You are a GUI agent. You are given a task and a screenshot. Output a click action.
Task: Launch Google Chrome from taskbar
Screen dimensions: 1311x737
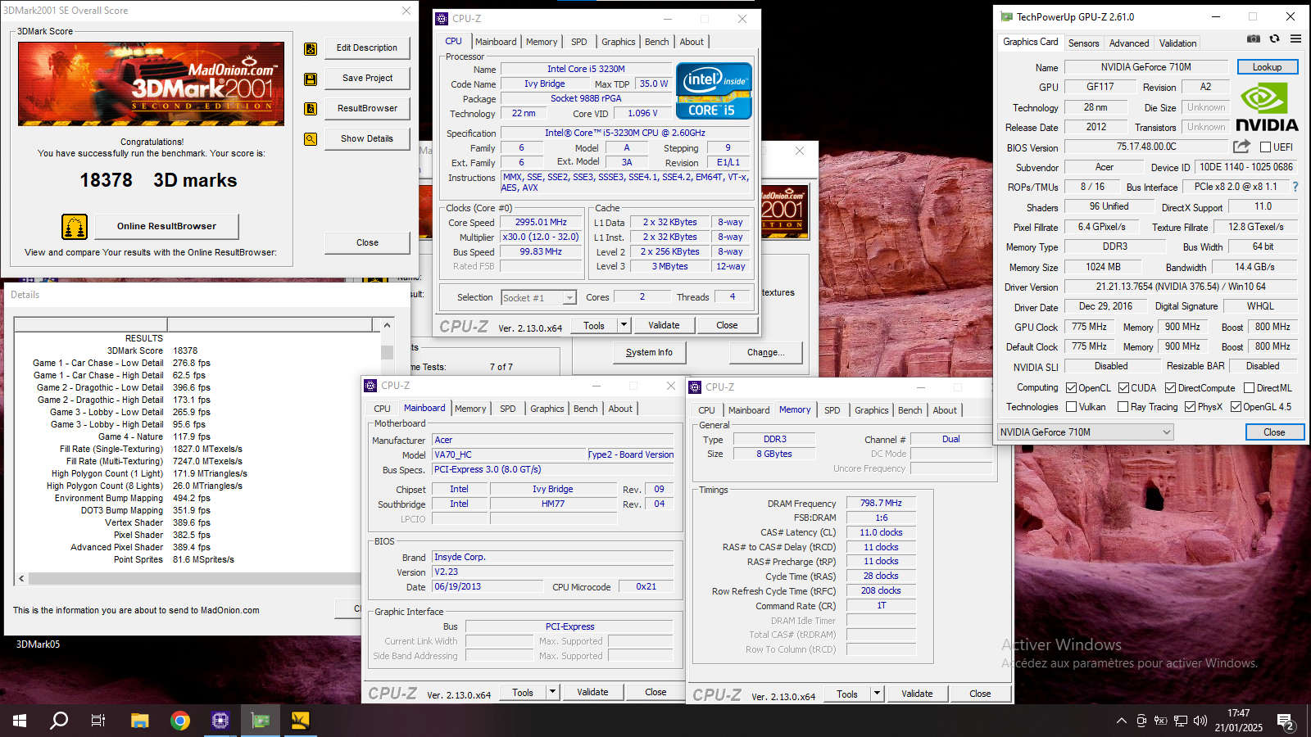(x=180, y=721)
